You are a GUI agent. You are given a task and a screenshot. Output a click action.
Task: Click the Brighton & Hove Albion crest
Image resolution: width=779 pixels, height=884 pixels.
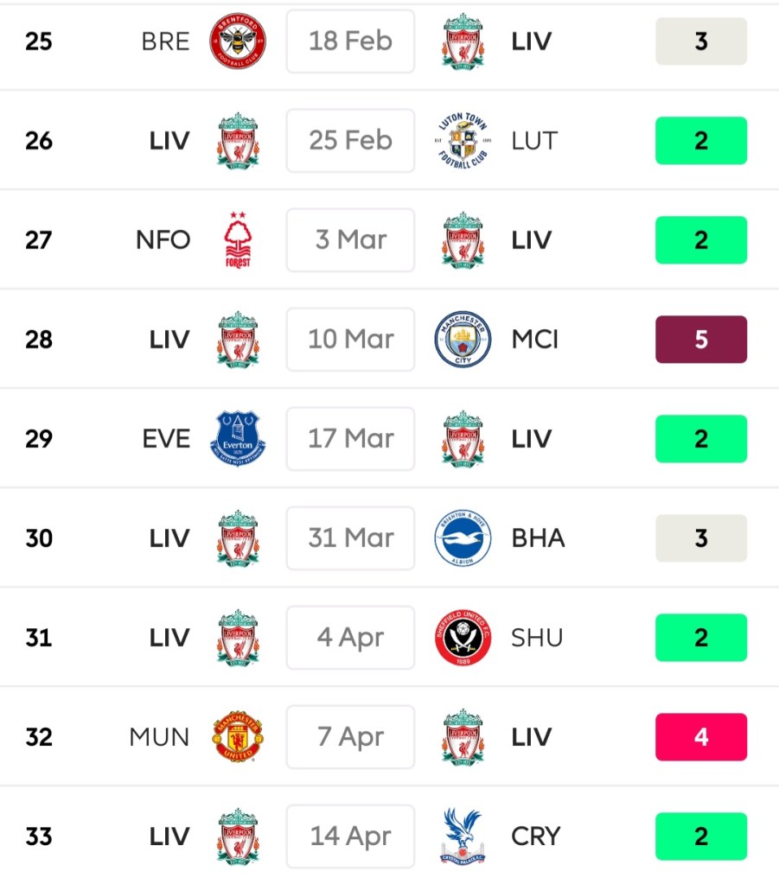point(463,538)
